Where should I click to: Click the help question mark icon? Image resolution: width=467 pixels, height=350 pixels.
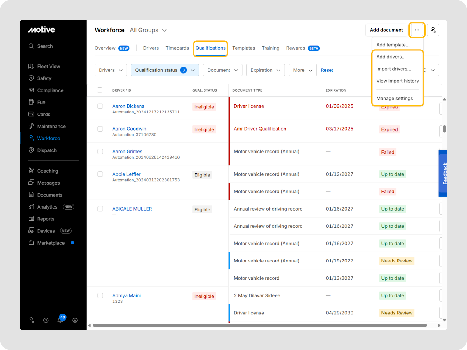point(46,320)
